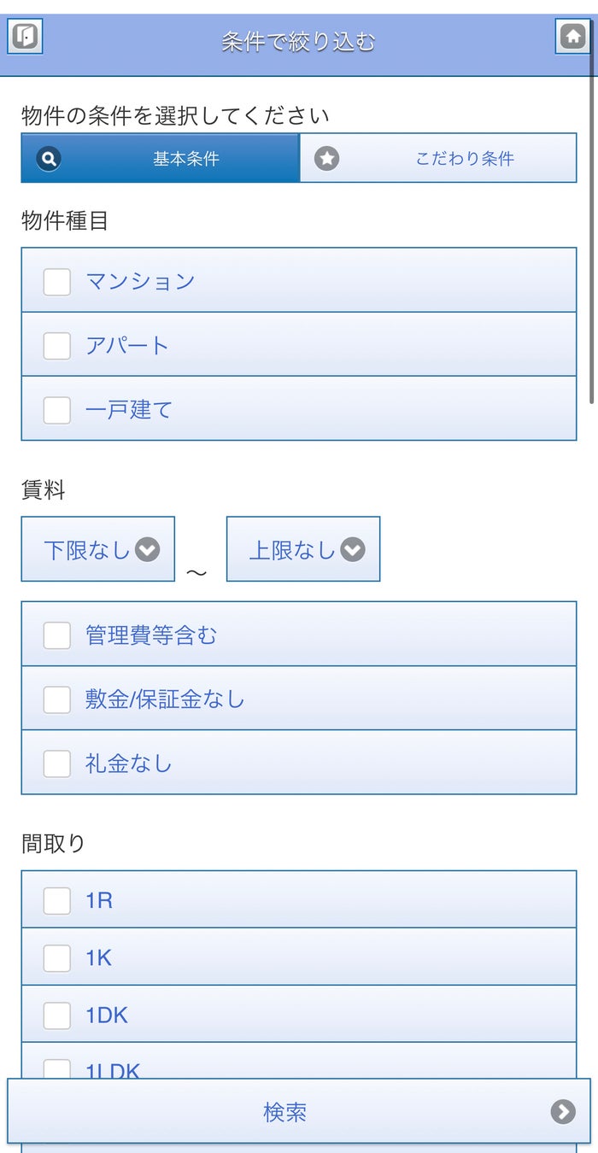Select 敷金/保証金なし checkbox
598x1153 pixels.
[57, 699]
